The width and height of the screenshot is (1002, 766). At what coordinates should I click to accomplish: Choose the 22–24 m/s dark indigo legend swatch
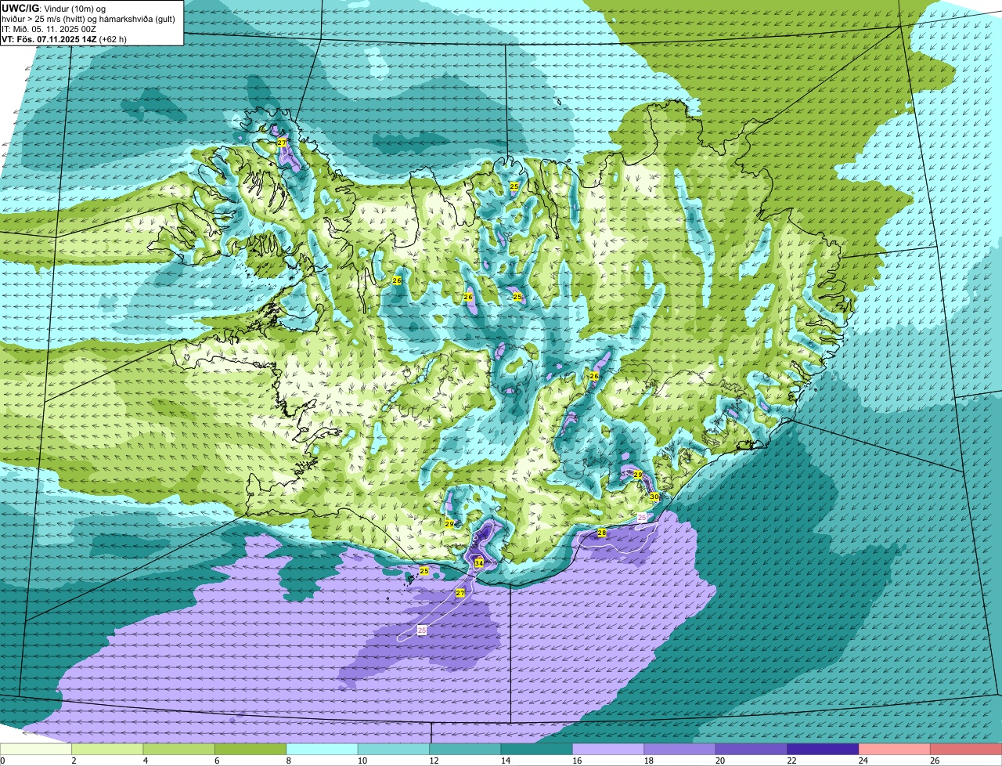824,749
